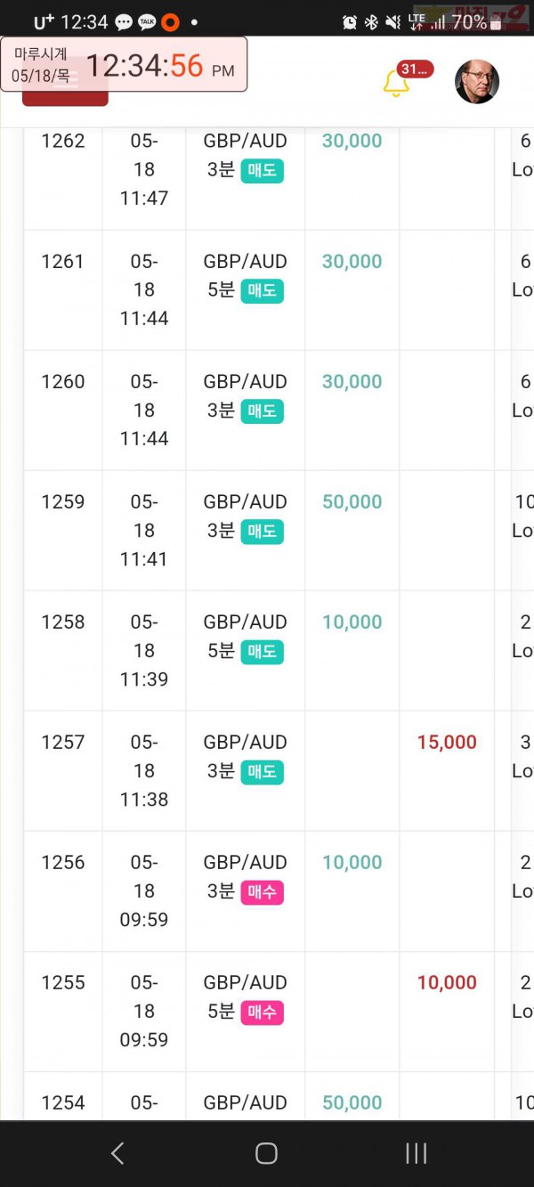This screenshot has width=534, height=1187.
Task: Click the 매수 tag in row 1255
Action: tap(262, 1012)
